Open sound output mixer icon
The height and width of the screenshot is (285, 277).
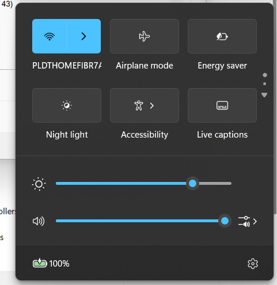click(244, 222)
